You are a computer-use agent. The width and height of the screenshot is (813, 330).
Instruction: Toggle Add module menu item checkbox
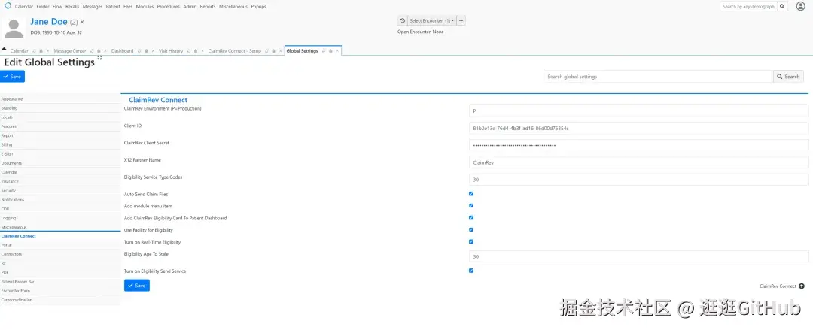tap(470, 206)
